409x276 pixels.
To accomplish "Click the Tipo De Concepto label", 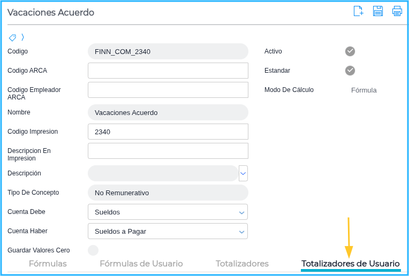I will pos(33,193).
